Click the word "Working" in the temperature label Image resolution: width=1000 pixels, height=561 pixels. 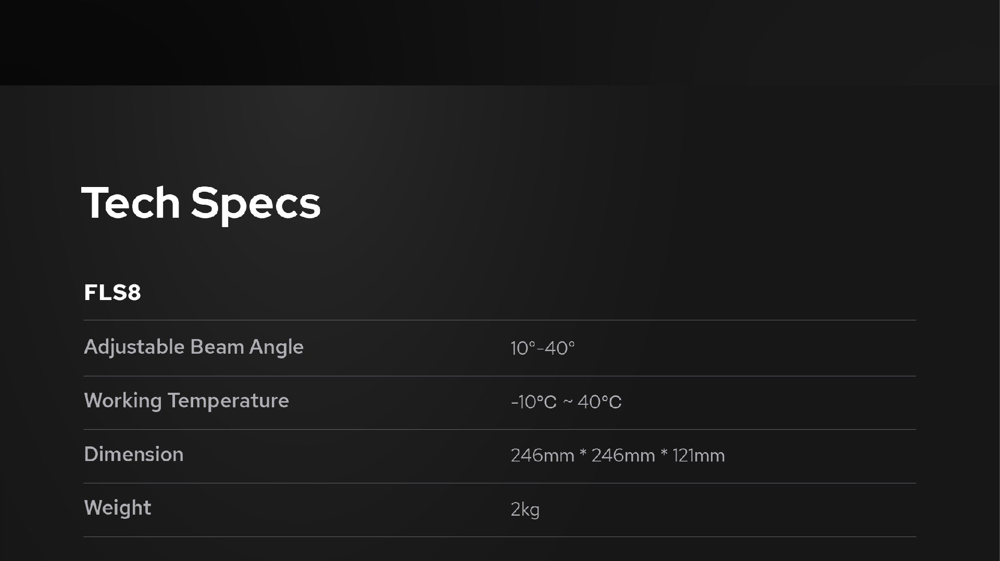(123, 401)
